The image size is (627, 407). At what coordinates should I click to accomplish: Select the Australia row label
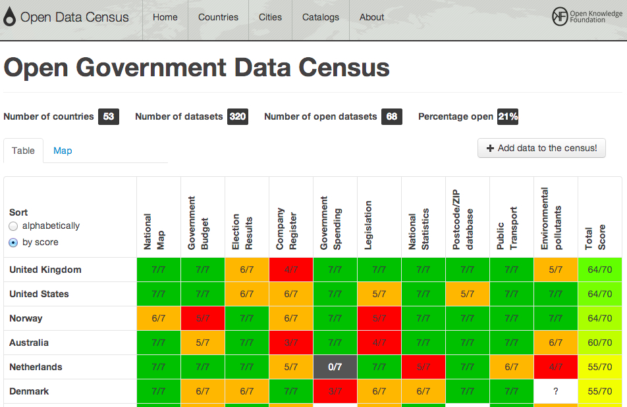[x=29, y=343]
